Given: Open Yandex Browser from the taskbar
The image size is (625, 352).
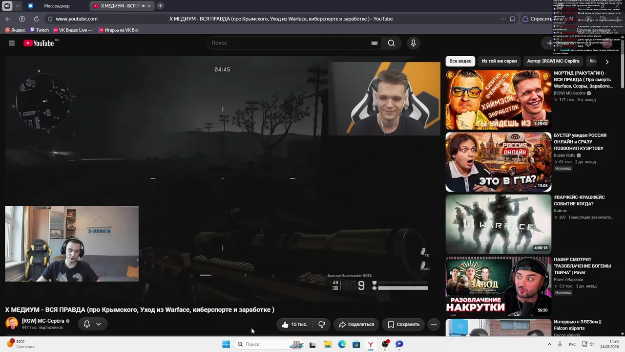Looking at the screenshot, I should 371,344.
